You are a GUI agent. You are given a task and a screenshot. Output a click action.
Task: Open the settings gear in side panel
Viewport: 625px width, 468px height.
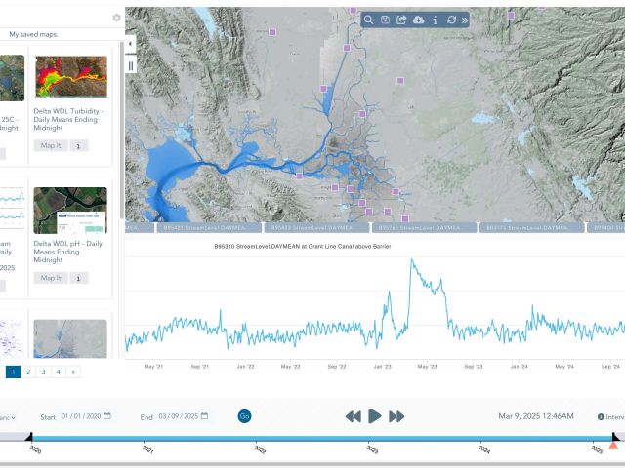click(117, 18)
